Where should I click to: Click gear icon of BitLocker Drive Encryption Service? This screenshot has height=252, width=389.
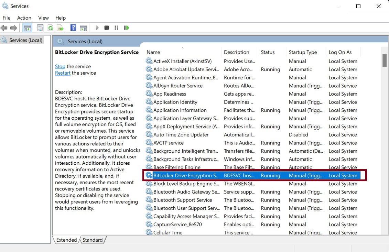pos(149,175)
